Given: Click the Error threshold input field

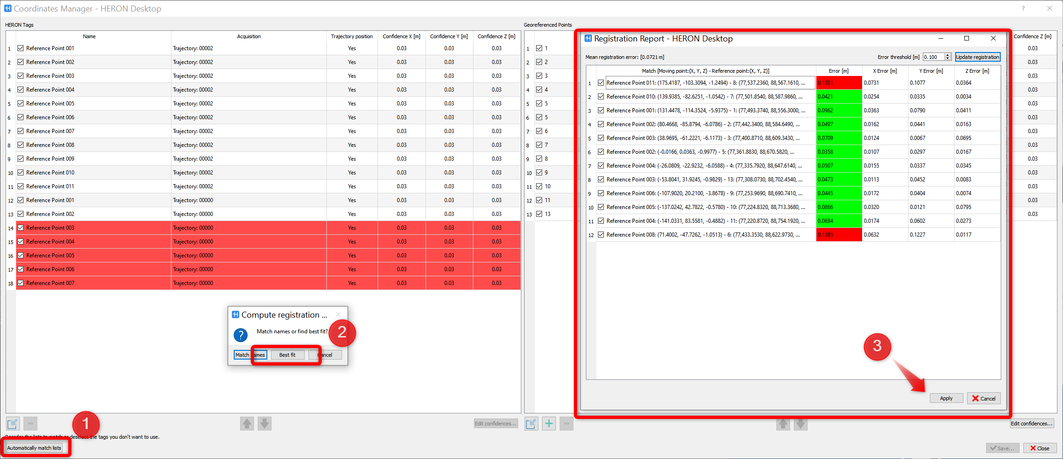Looking at the screenshot, I should 933,57.
